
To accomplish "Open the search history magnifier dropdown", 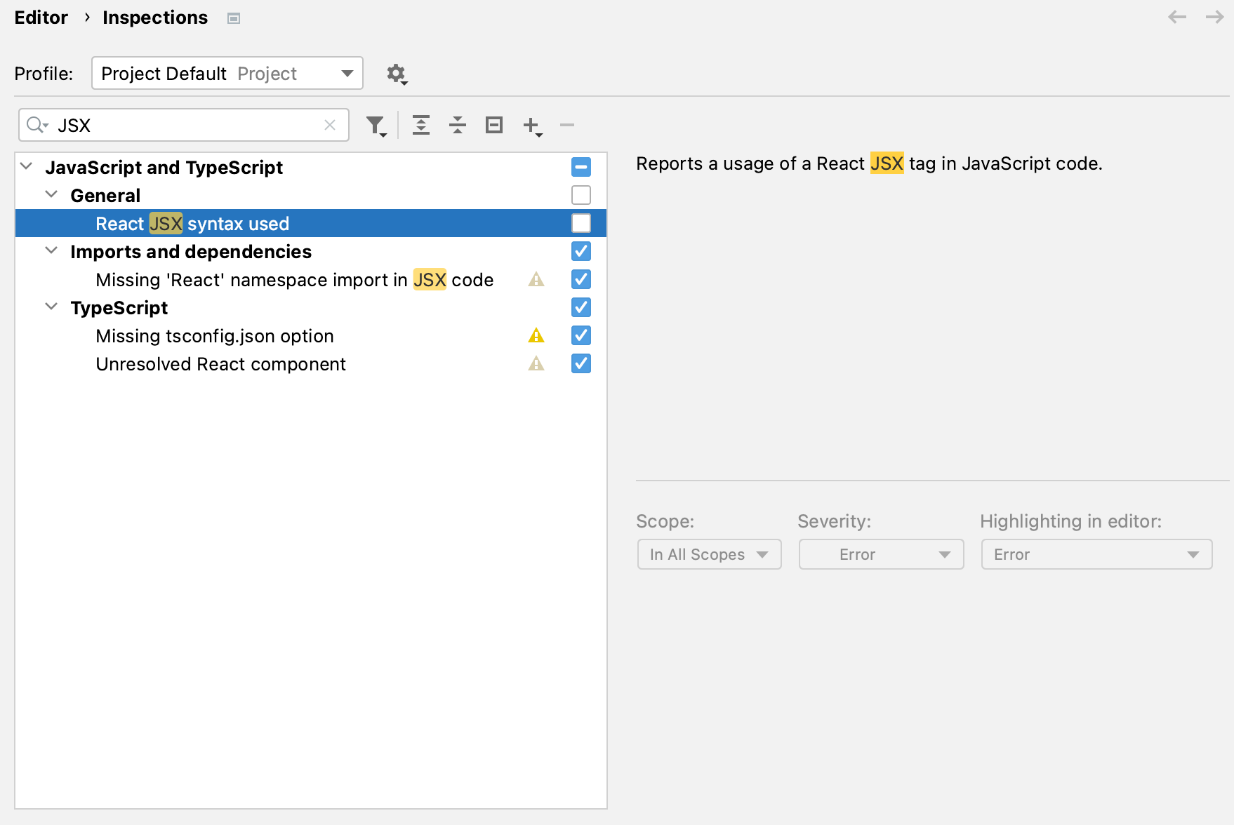I will pos(37,125).
